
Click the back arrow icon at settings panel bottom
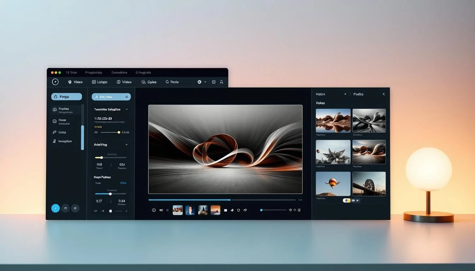point(103,211)
